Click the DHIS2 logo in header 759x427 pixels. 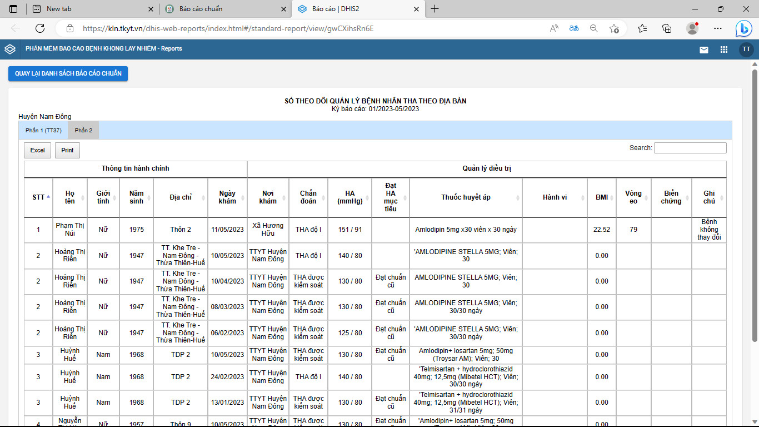[x=10, y=49]
